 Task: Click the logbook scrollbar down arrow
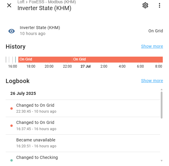(x=162, y=161)
